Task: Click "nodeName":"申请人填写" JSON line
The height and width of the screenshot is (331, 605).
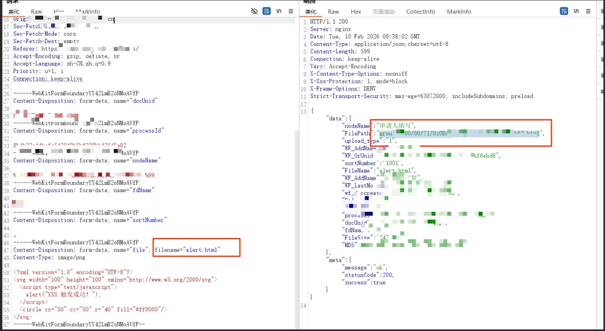Action: (x=379, y=126)
